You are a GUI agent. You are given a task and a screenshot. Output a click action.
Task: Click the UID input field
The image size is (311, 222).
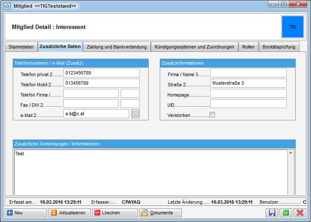coord(249,104)
